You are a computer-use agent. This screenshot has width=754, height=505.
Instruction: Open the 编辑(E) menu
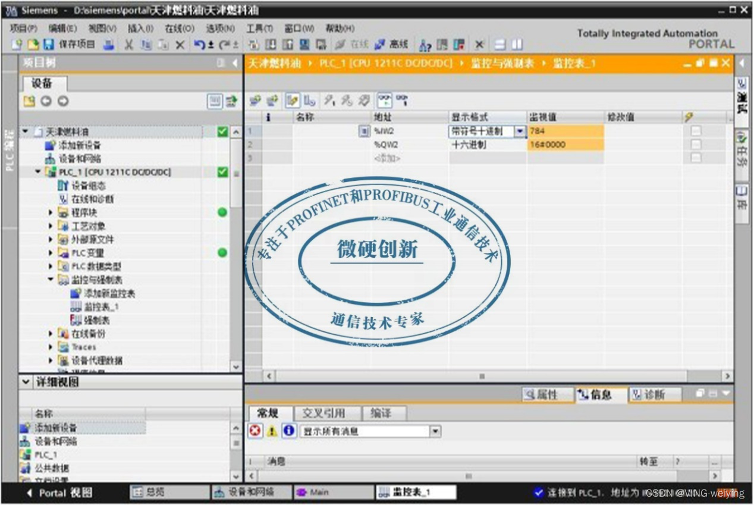coord(62,28)
